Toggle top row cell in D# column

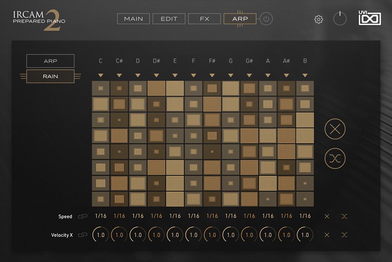(156, 88)
